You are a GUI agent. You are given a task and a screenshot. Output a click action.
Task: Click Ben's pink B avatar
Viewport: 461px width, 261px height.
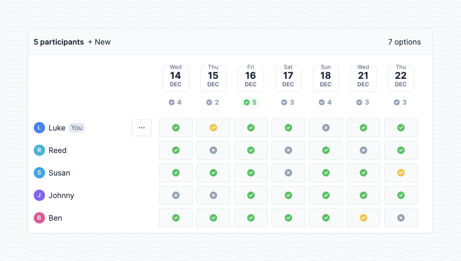click(39, 218)
